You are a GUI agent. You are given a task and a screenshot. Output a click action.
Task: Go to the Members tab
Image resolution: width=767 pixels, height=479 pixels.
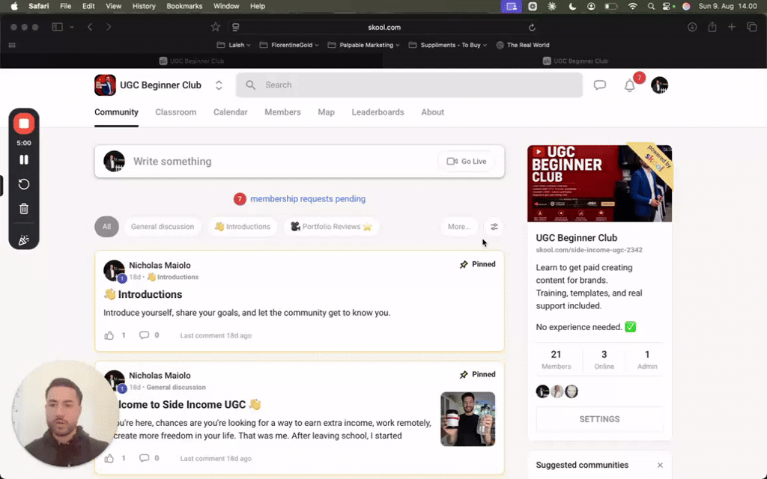pyautogui.click(x=282, y=112)
